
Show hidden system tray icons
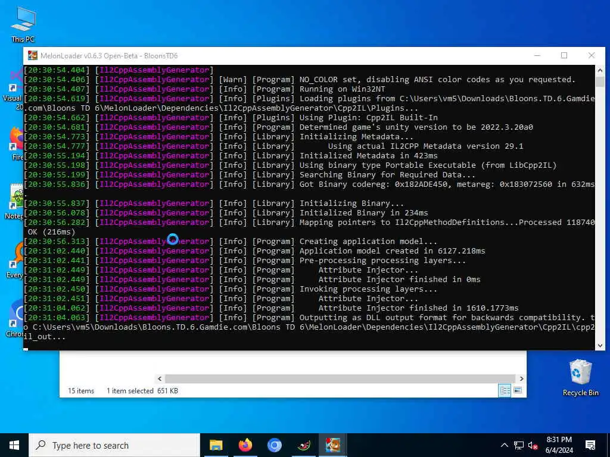click(504, 445)
